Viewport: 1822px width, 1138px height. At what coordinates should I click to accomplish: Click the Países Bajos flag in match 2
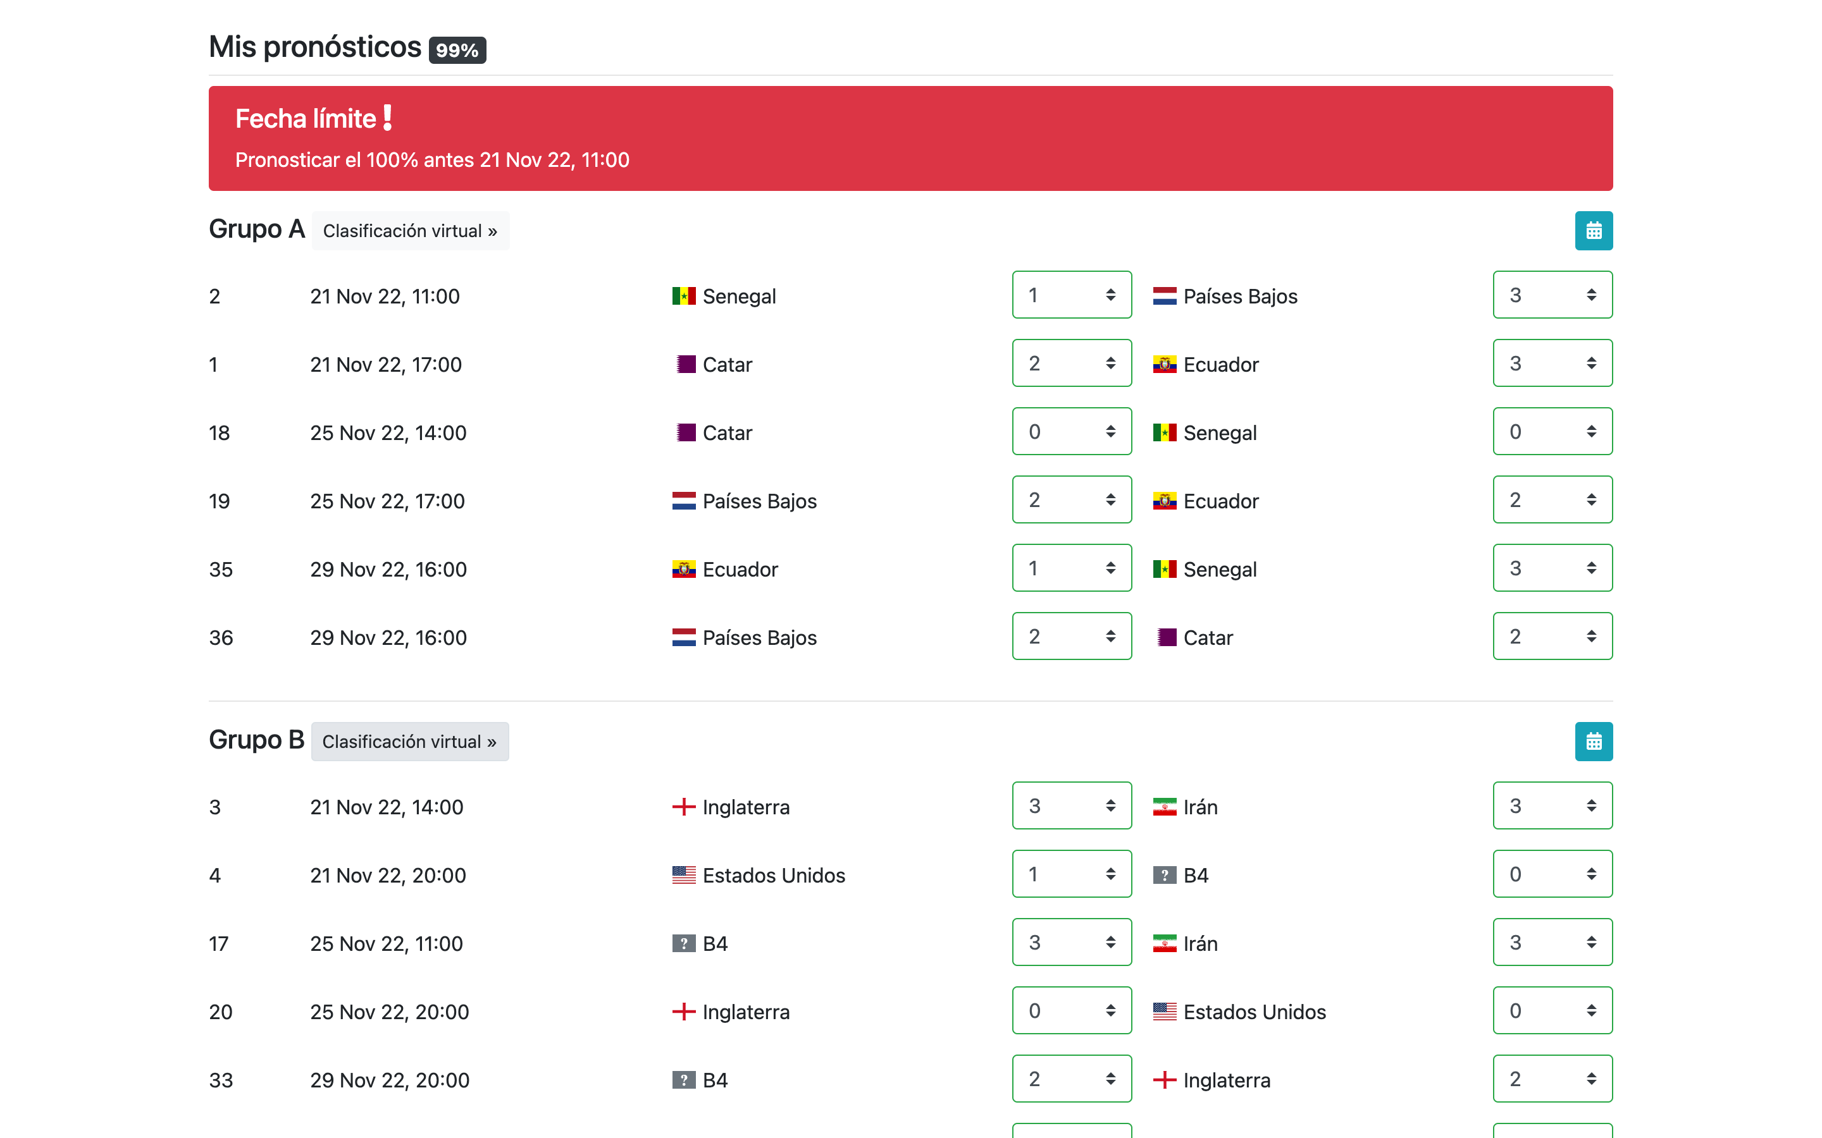pos(1164,296)
